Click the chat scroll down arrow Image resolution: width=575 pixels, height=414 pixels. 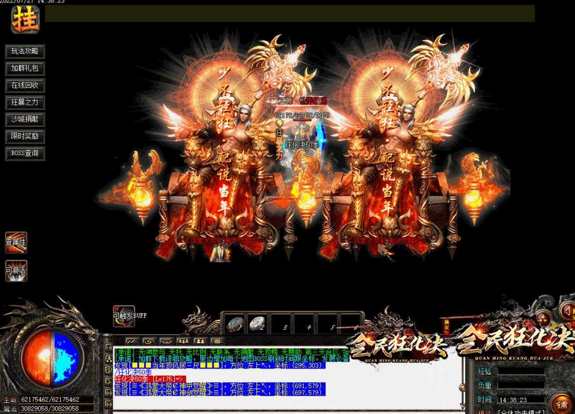(x=462, y=406)
